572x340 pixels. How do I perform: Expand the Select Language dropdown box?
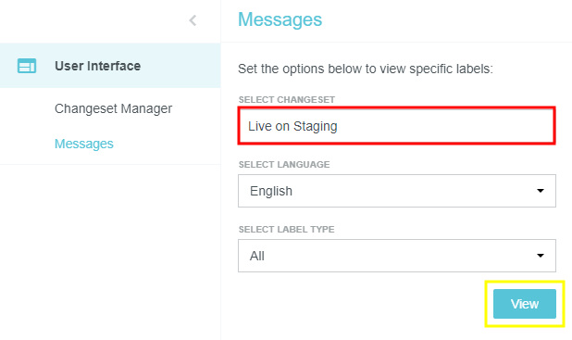click(397, 191)
